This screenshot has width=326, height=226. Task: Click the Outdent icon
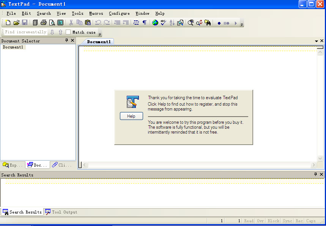pyautogui.click(x=117, y=22)
